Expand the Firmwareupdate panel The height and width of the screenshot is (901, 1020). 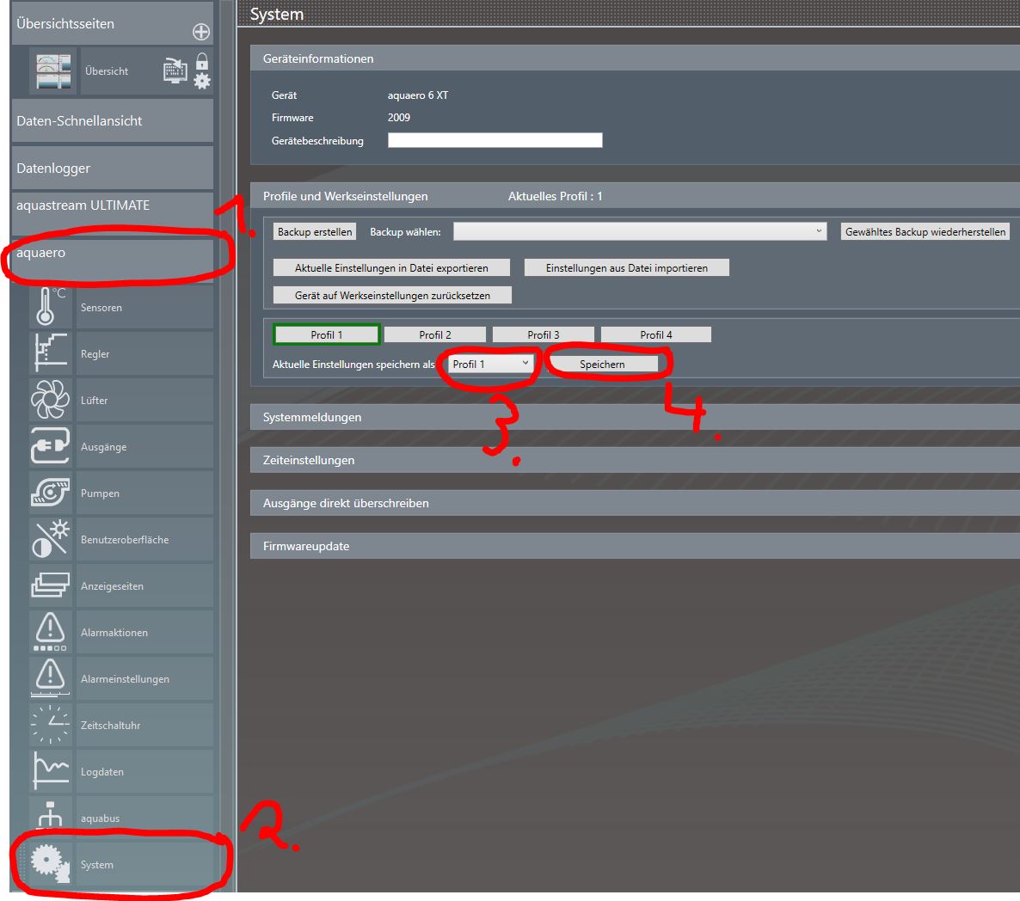tap(635, 545)
